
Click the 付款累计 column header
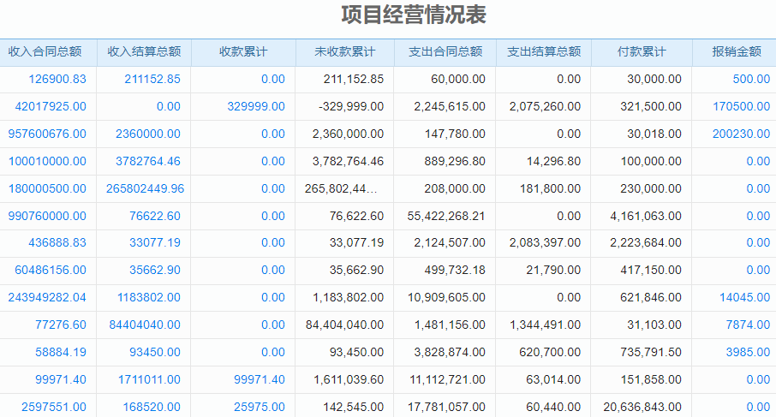coord(642,52)
